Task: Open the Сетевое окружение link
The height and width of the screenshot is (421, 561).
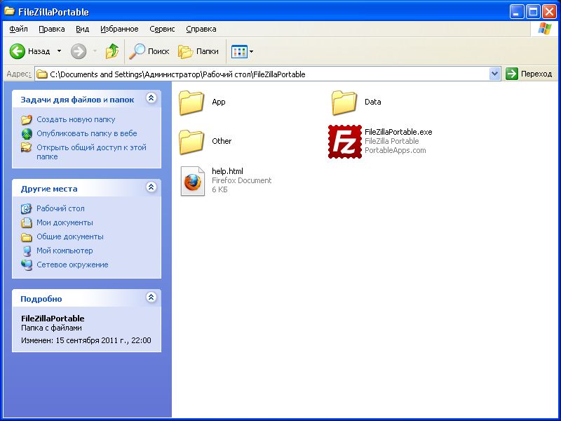Action: pyautogui.click(x=72, y=265)
